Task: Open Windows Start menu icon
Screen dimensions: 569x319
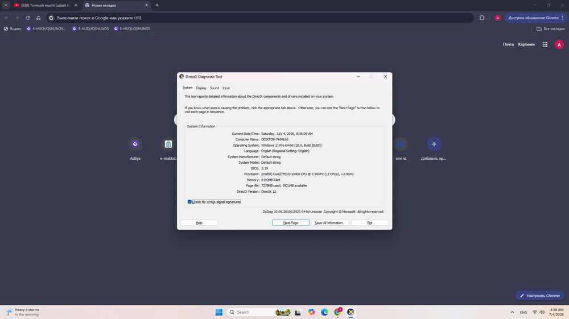Action: coord(219,312)
